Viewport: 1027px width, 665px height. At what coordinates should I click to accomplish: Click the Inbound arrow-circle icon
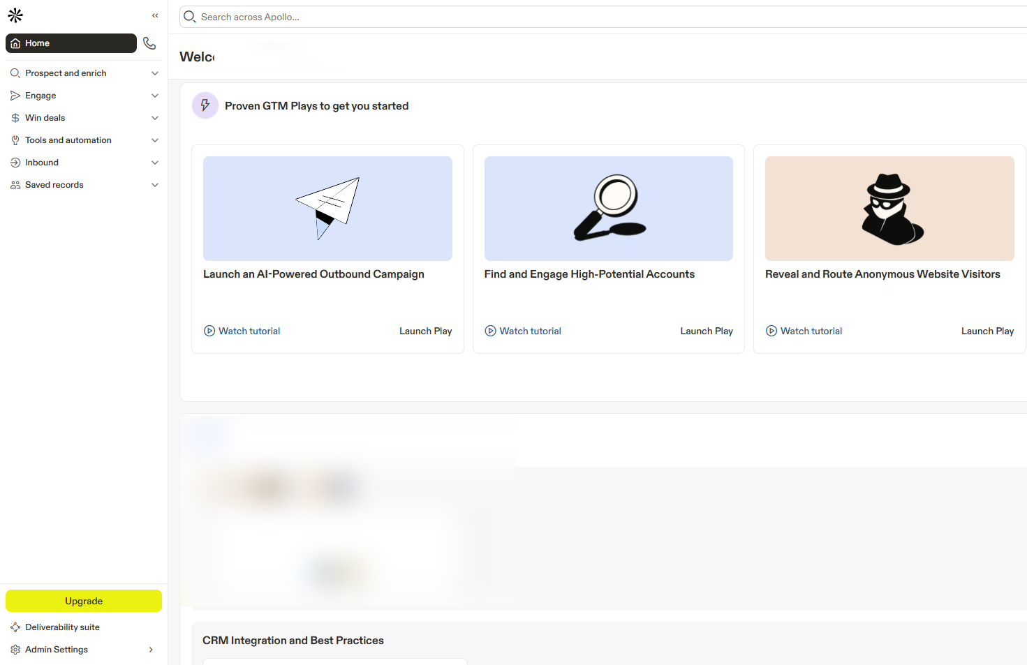tap(15, 163)
